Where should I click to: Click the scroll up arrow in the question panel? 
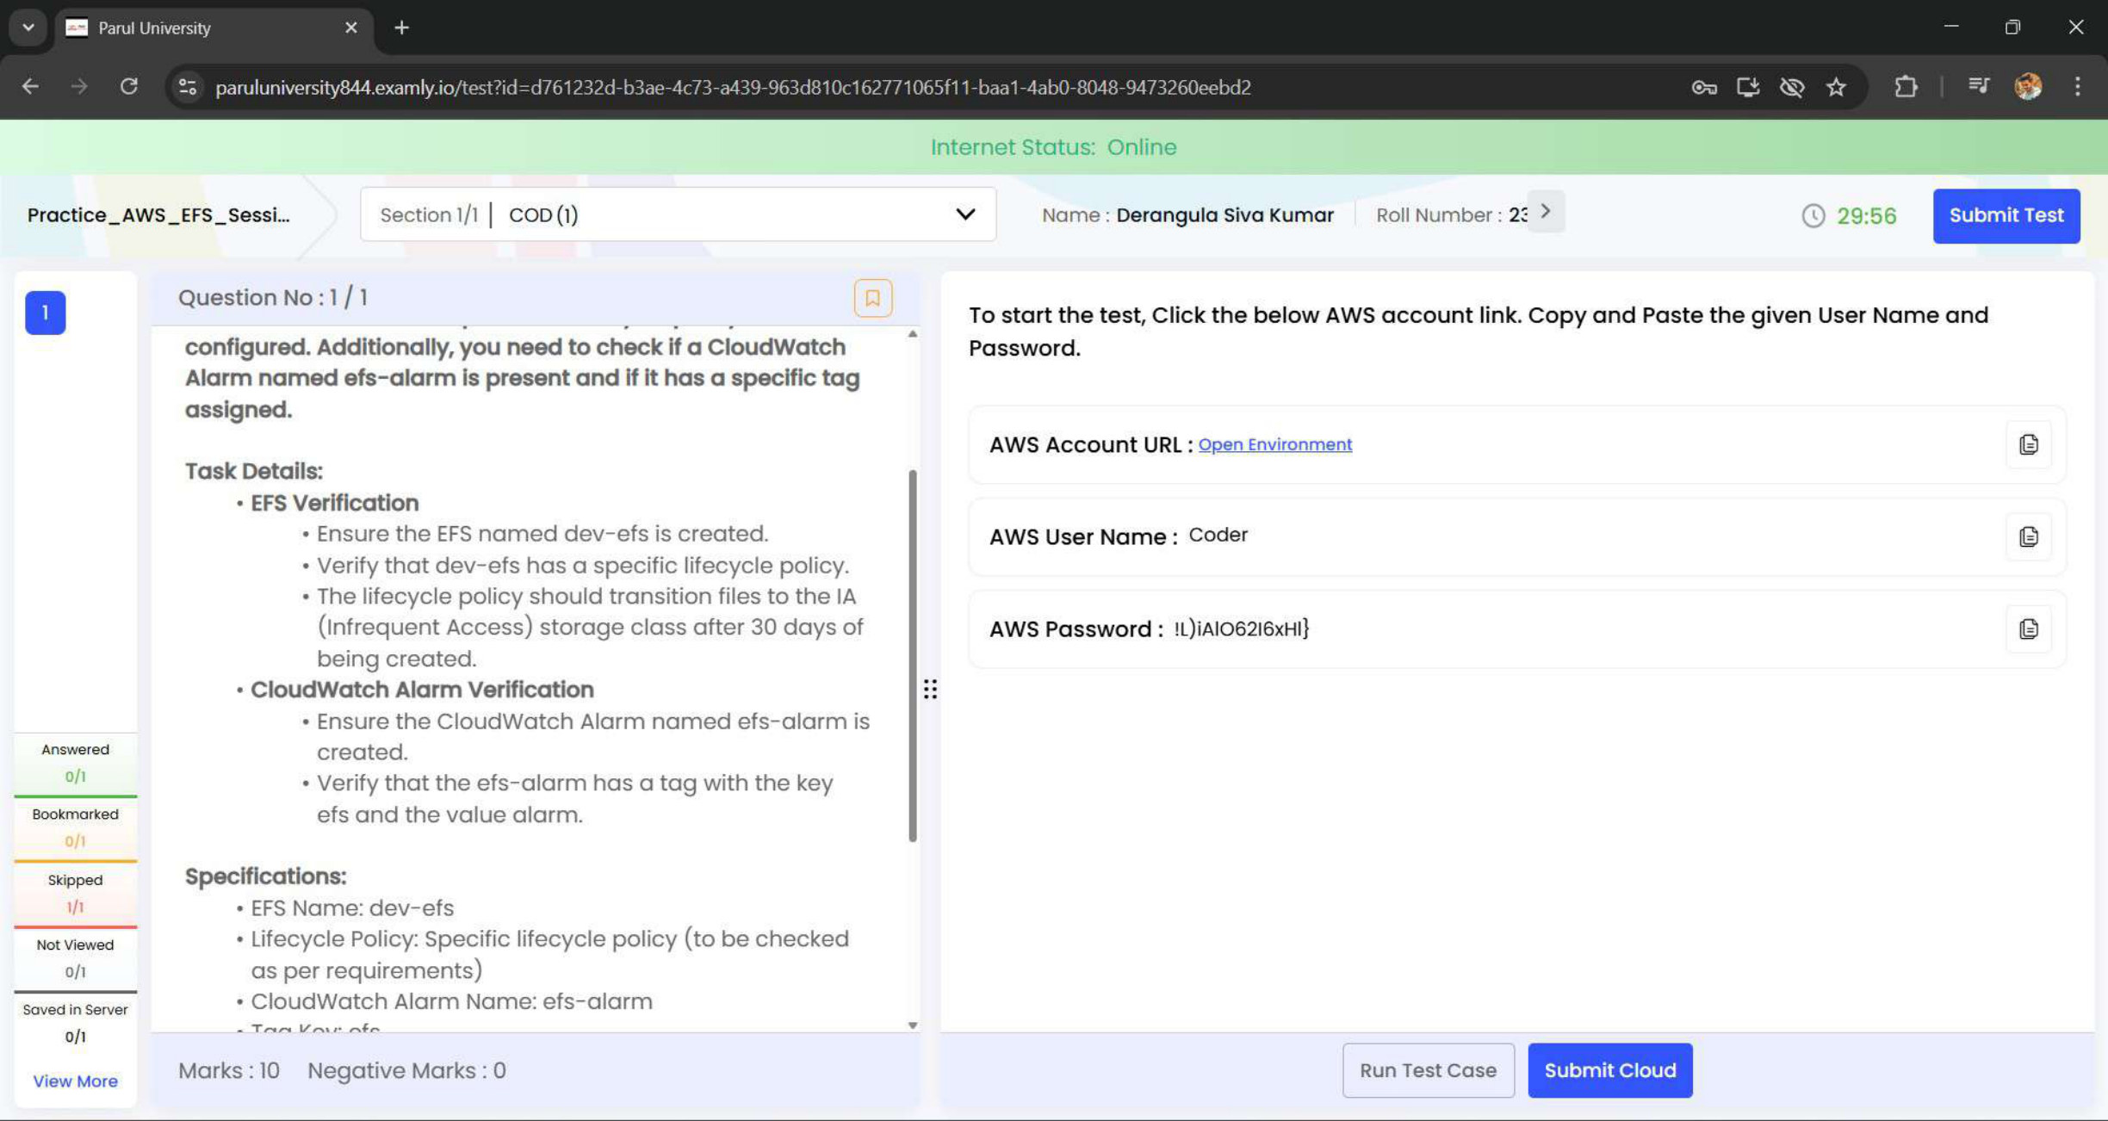(912, 333)
